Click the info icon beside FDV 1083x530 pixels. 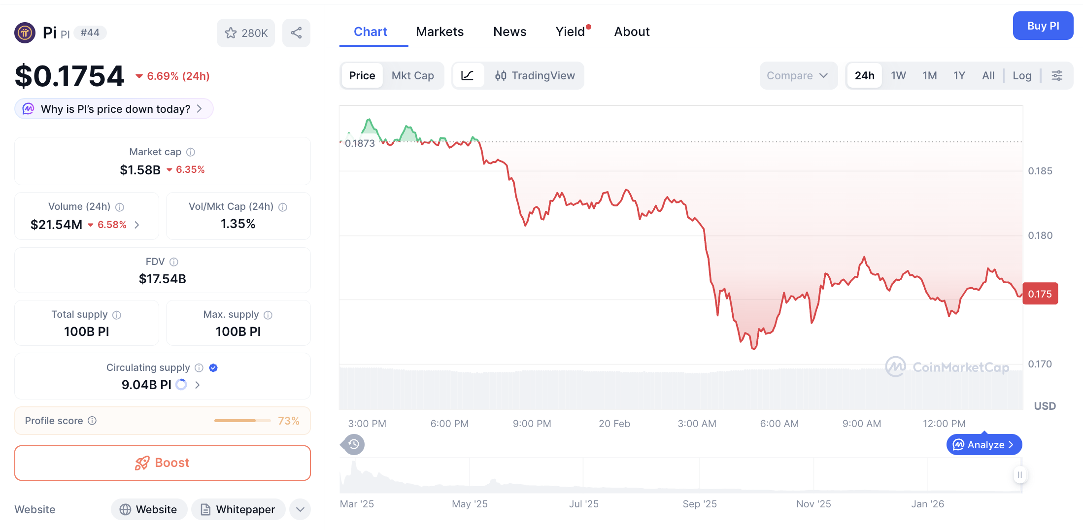173,262
